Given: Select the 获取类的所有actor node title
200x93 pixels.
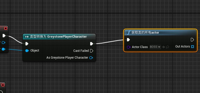Looking at the screenshot, I should 145,33.
